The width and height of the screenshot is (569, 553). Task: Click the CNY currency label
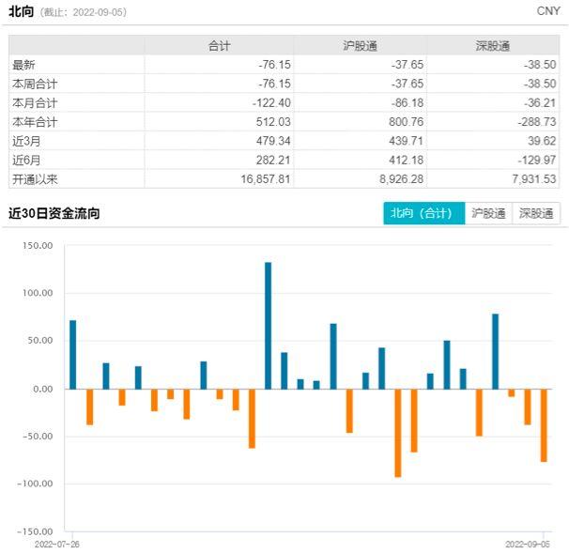tap(548, 11)
